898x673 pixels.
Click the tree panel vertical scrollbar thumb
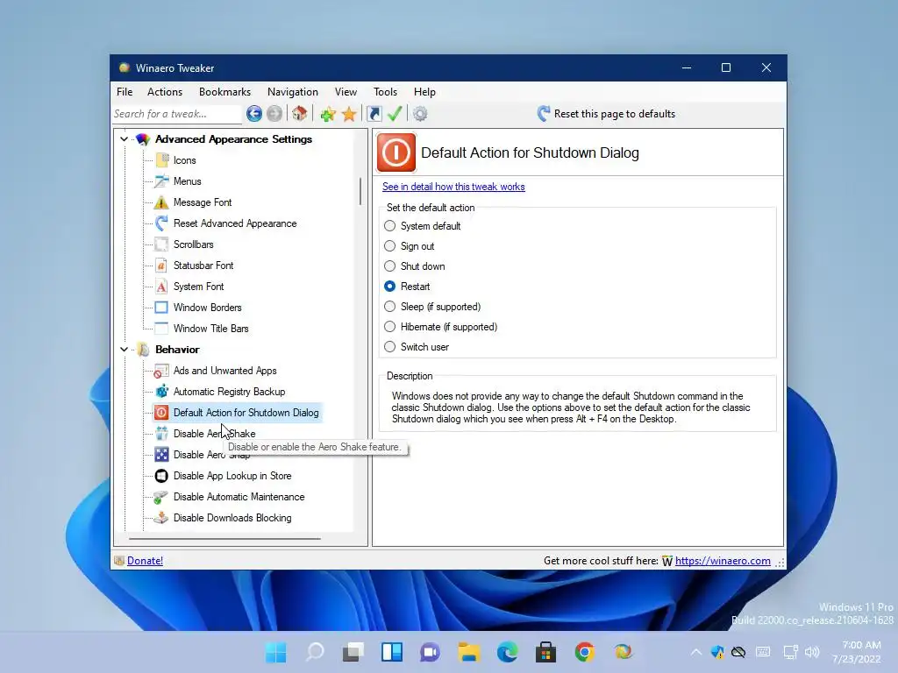(x=360, y=191)
